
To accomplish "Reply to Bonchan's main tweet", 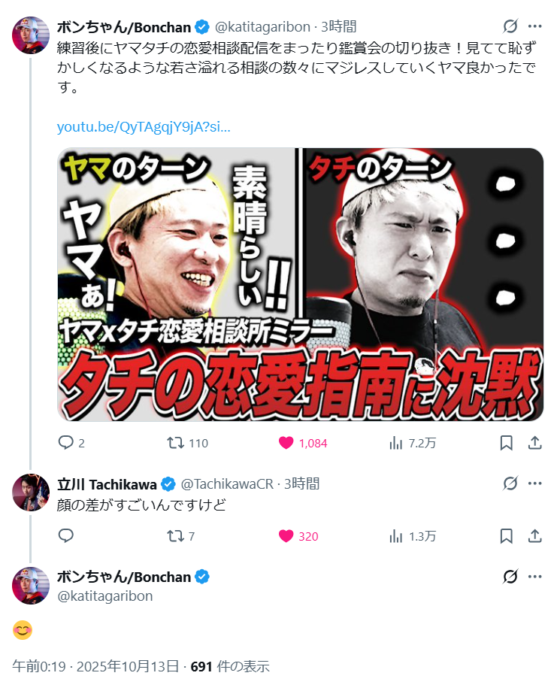I will [65, 443].
